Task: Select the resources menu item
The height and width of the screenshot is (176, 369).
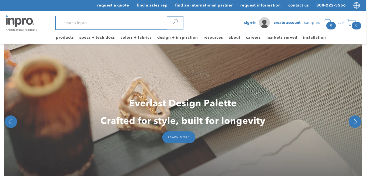Action: [213, 38]
